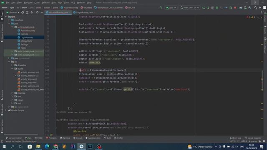Expand the drawable folder
Viewport: 267px width, 150px height.
click(x=12, y=65)
